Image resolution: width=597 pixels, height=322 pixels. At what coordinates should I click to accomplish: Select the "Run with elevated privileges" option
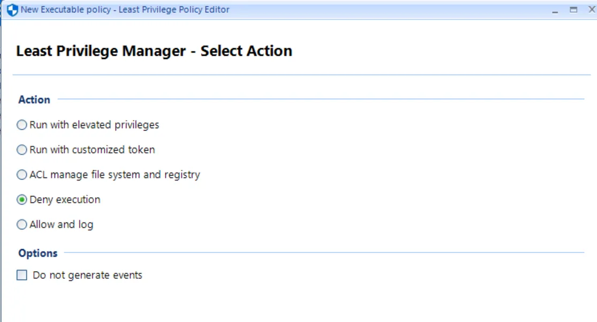(x=21, y=124)
